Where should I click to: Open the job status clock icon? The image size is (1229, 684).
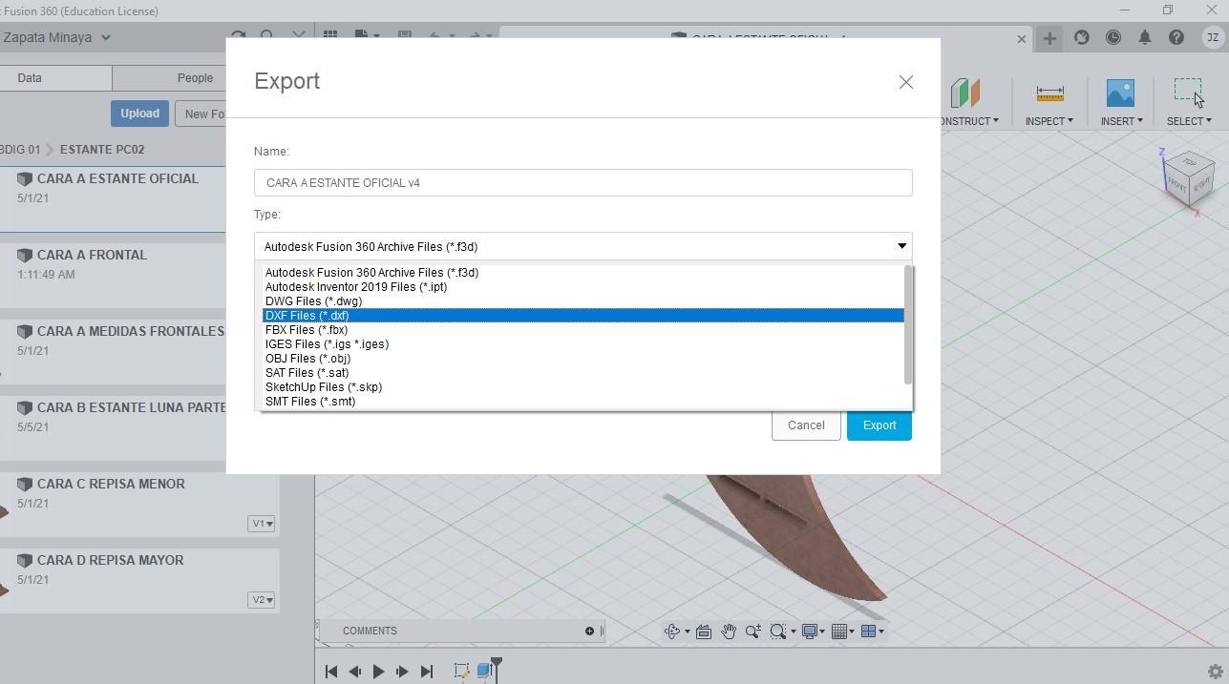tap(1113, 37)
